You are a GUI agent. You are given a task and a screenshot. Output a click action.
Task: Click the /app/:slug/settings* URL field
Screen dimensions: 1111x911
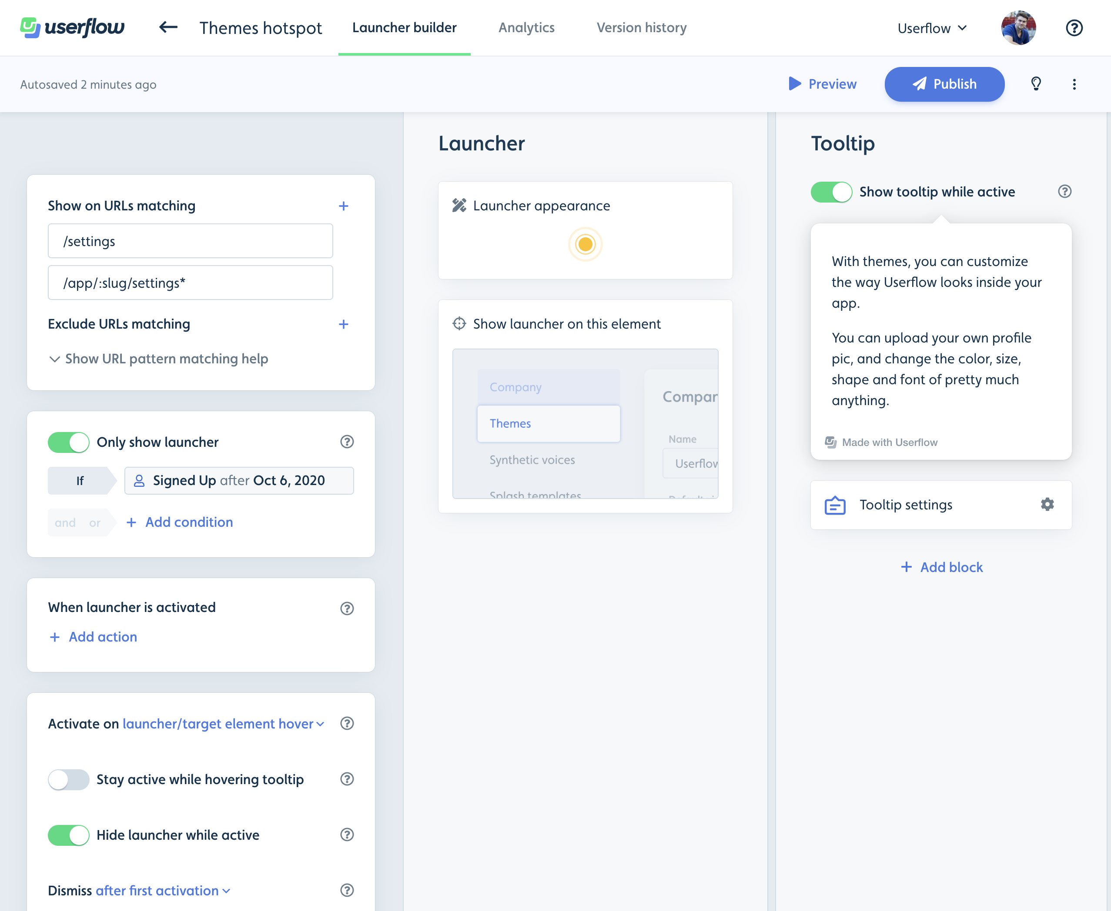click(x=190, y=283)
